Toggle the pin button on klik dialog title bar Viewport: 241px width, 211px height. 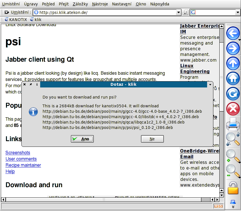tap(31, 84)
